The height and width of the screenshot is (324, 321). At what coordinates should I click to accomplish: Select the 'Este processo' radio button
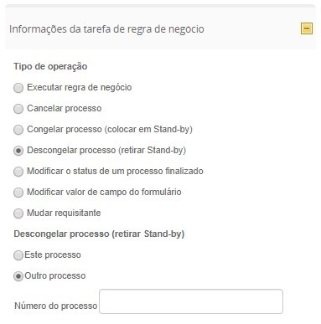[18, 255]
